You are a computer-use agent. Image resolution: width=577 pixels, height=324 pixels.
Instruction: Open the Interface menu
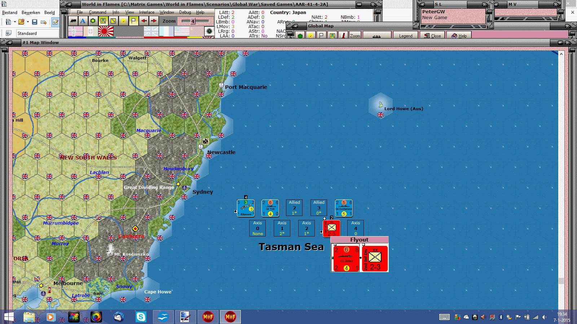147,12
